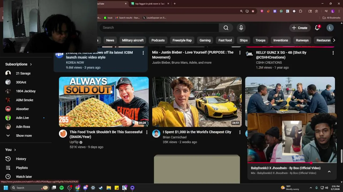Open Task View on the taskbar
This screenshot has width=343, height=192.
coord(54,188)
